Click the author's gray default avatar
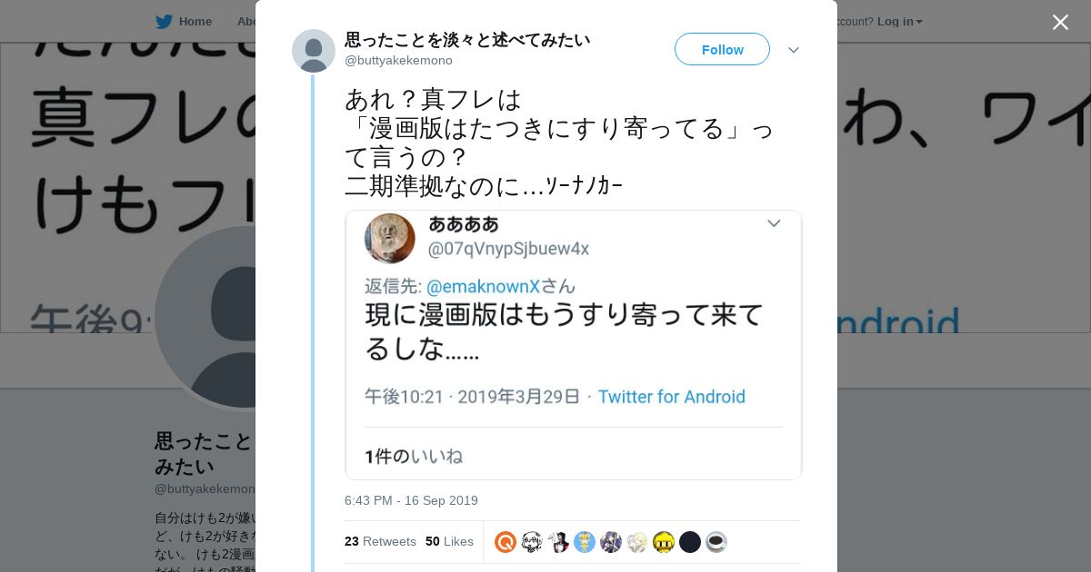 coord(314,51)
